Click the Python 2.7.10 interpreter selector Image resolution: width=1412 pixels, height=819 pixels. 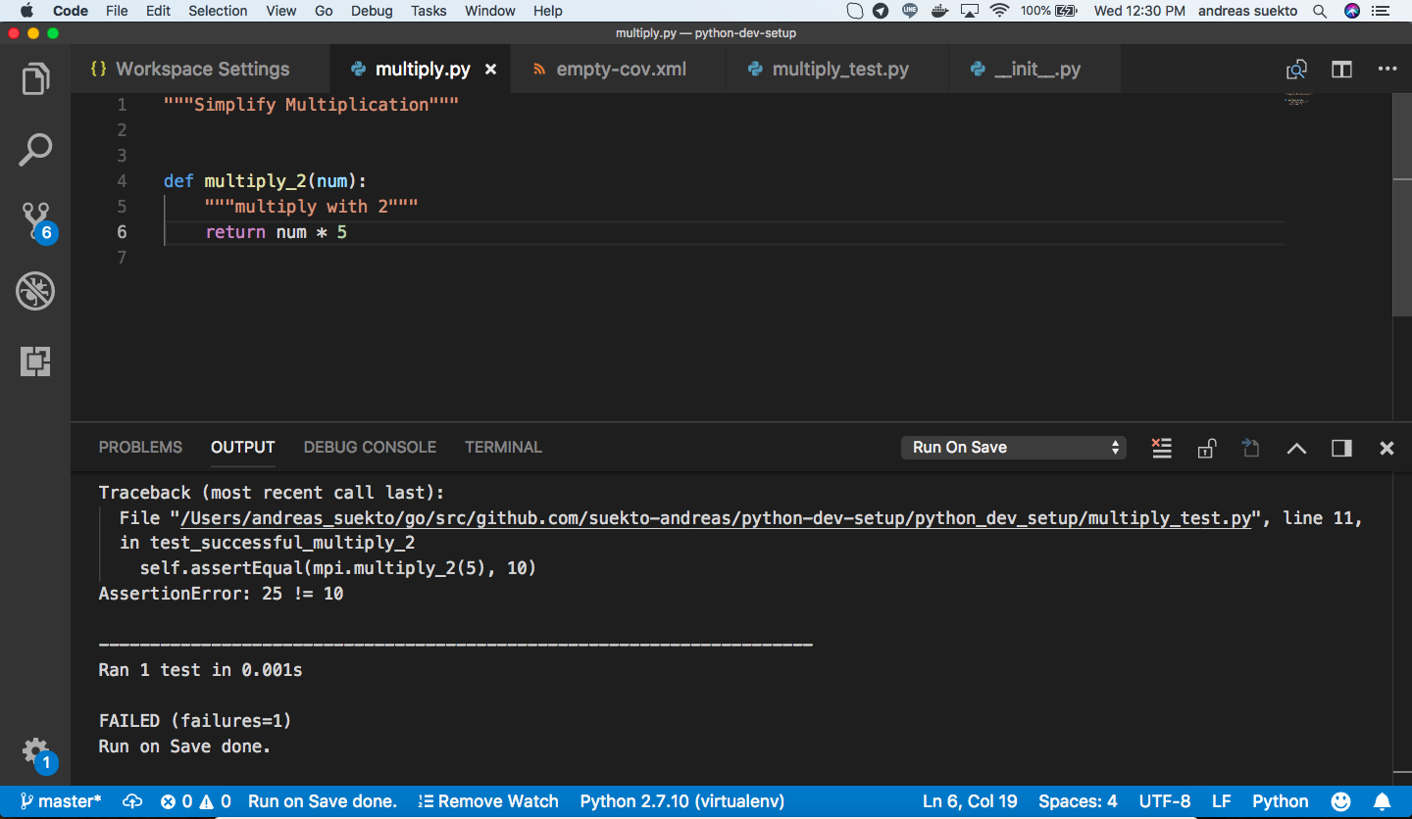pyautogui.click(x=681, y=801)
